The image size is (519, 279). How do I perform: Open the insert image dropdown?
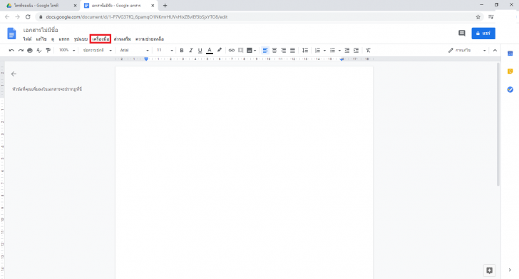pyautogui.click(x=251, y=51)
